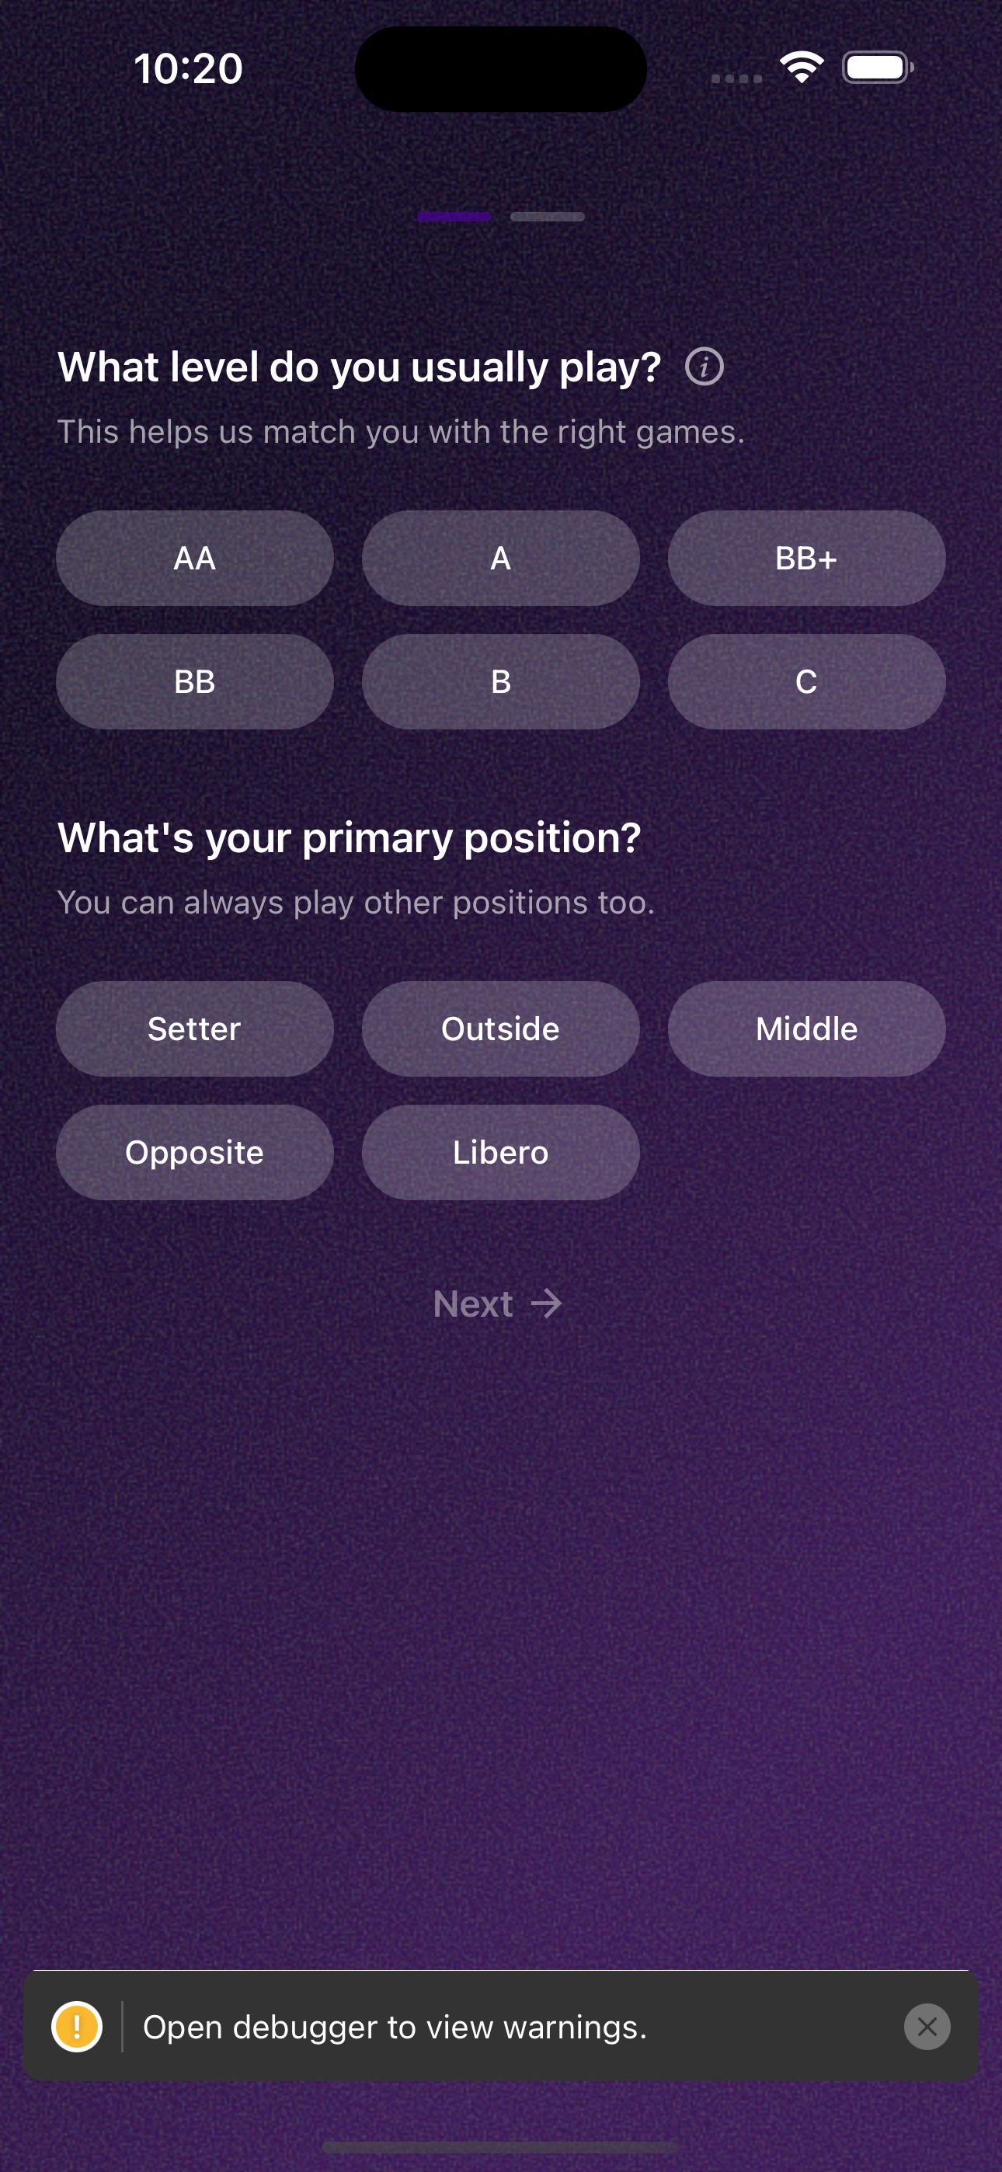Tap the first onboarding progress step
This screenshot has height=2172, width=1002.
coord(454,217)
